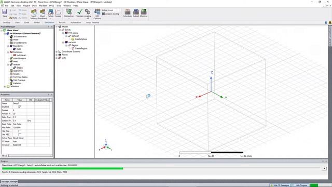
Task: Click the help question mark icon
Action: click(x=326, y=22)
